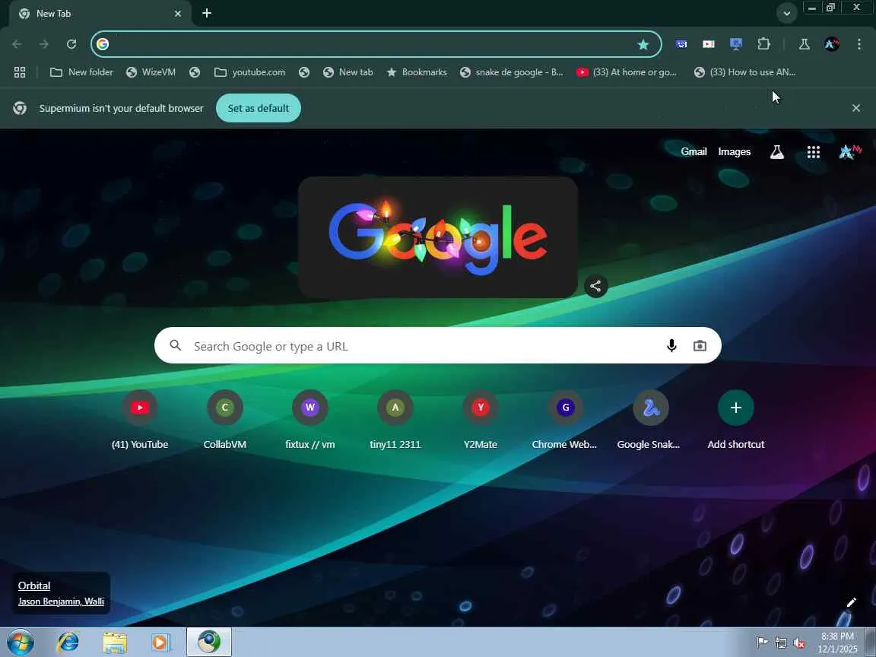This screenshot has width=876, height=657.
Task: Open the tiny11 2311 shortcut
Action: 395,421
